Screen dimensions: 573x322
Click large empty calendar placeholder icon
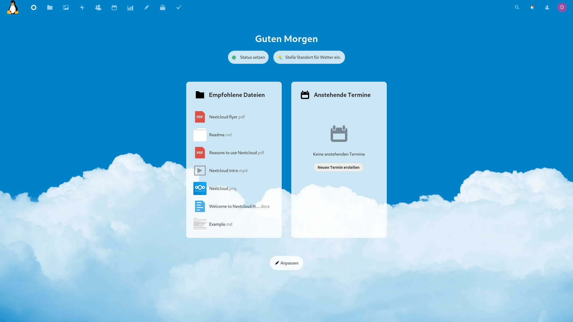[339, 134]
